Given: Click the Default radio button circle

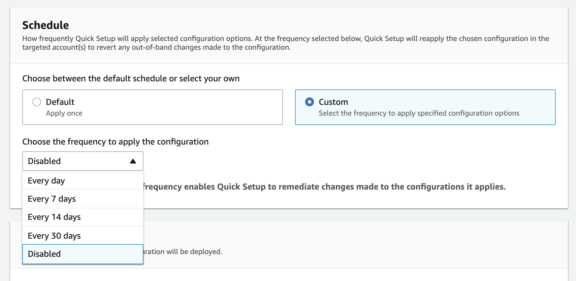Looking at the screenshot, I should (36, 102).
